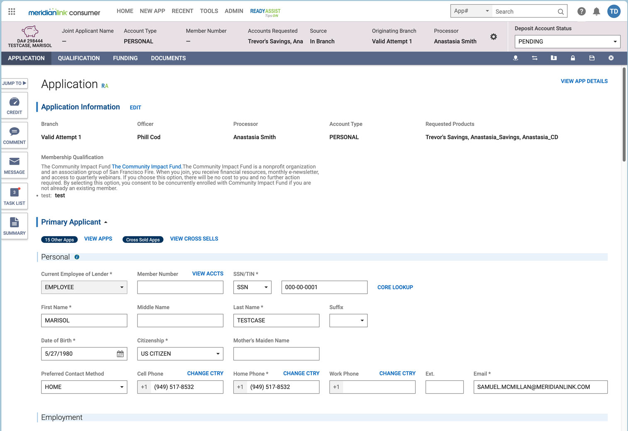
Task: Collapse the Primary Applicant section
Action: (105, 222)
